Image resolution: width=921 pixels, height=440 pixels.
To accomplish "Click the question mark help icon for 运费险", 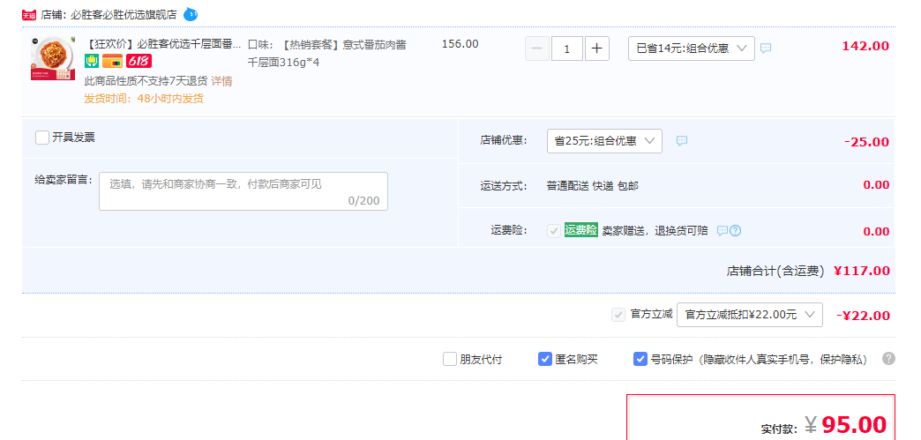I will point(736,231).
